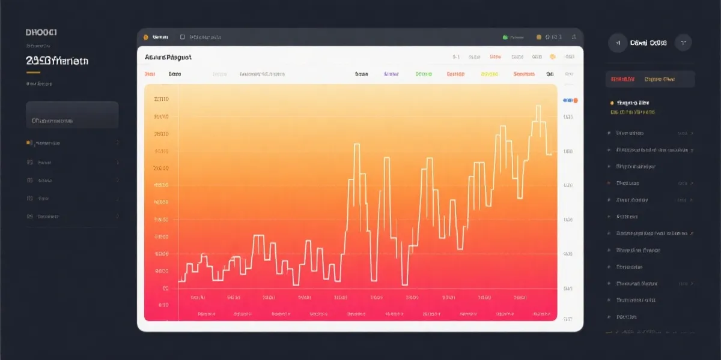The image size is (721, 360).
Task: Expand the first right panel list item arrow
Action: tap(692, 133)
